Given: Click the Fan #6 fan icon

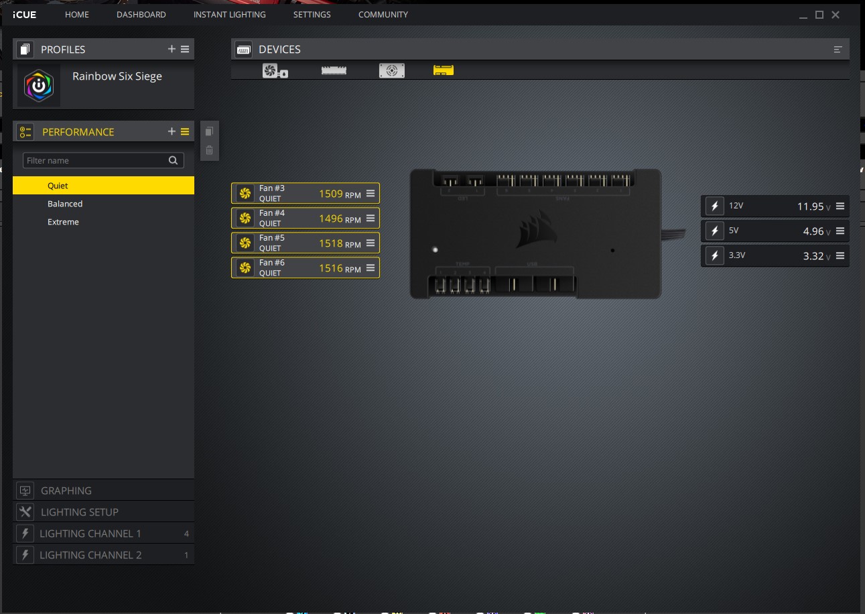Looking at the screenshot, I should click(x=245, y=268).
